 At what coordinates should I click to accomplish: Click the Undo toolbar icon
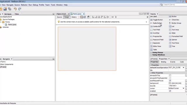[x=15, y=9]
